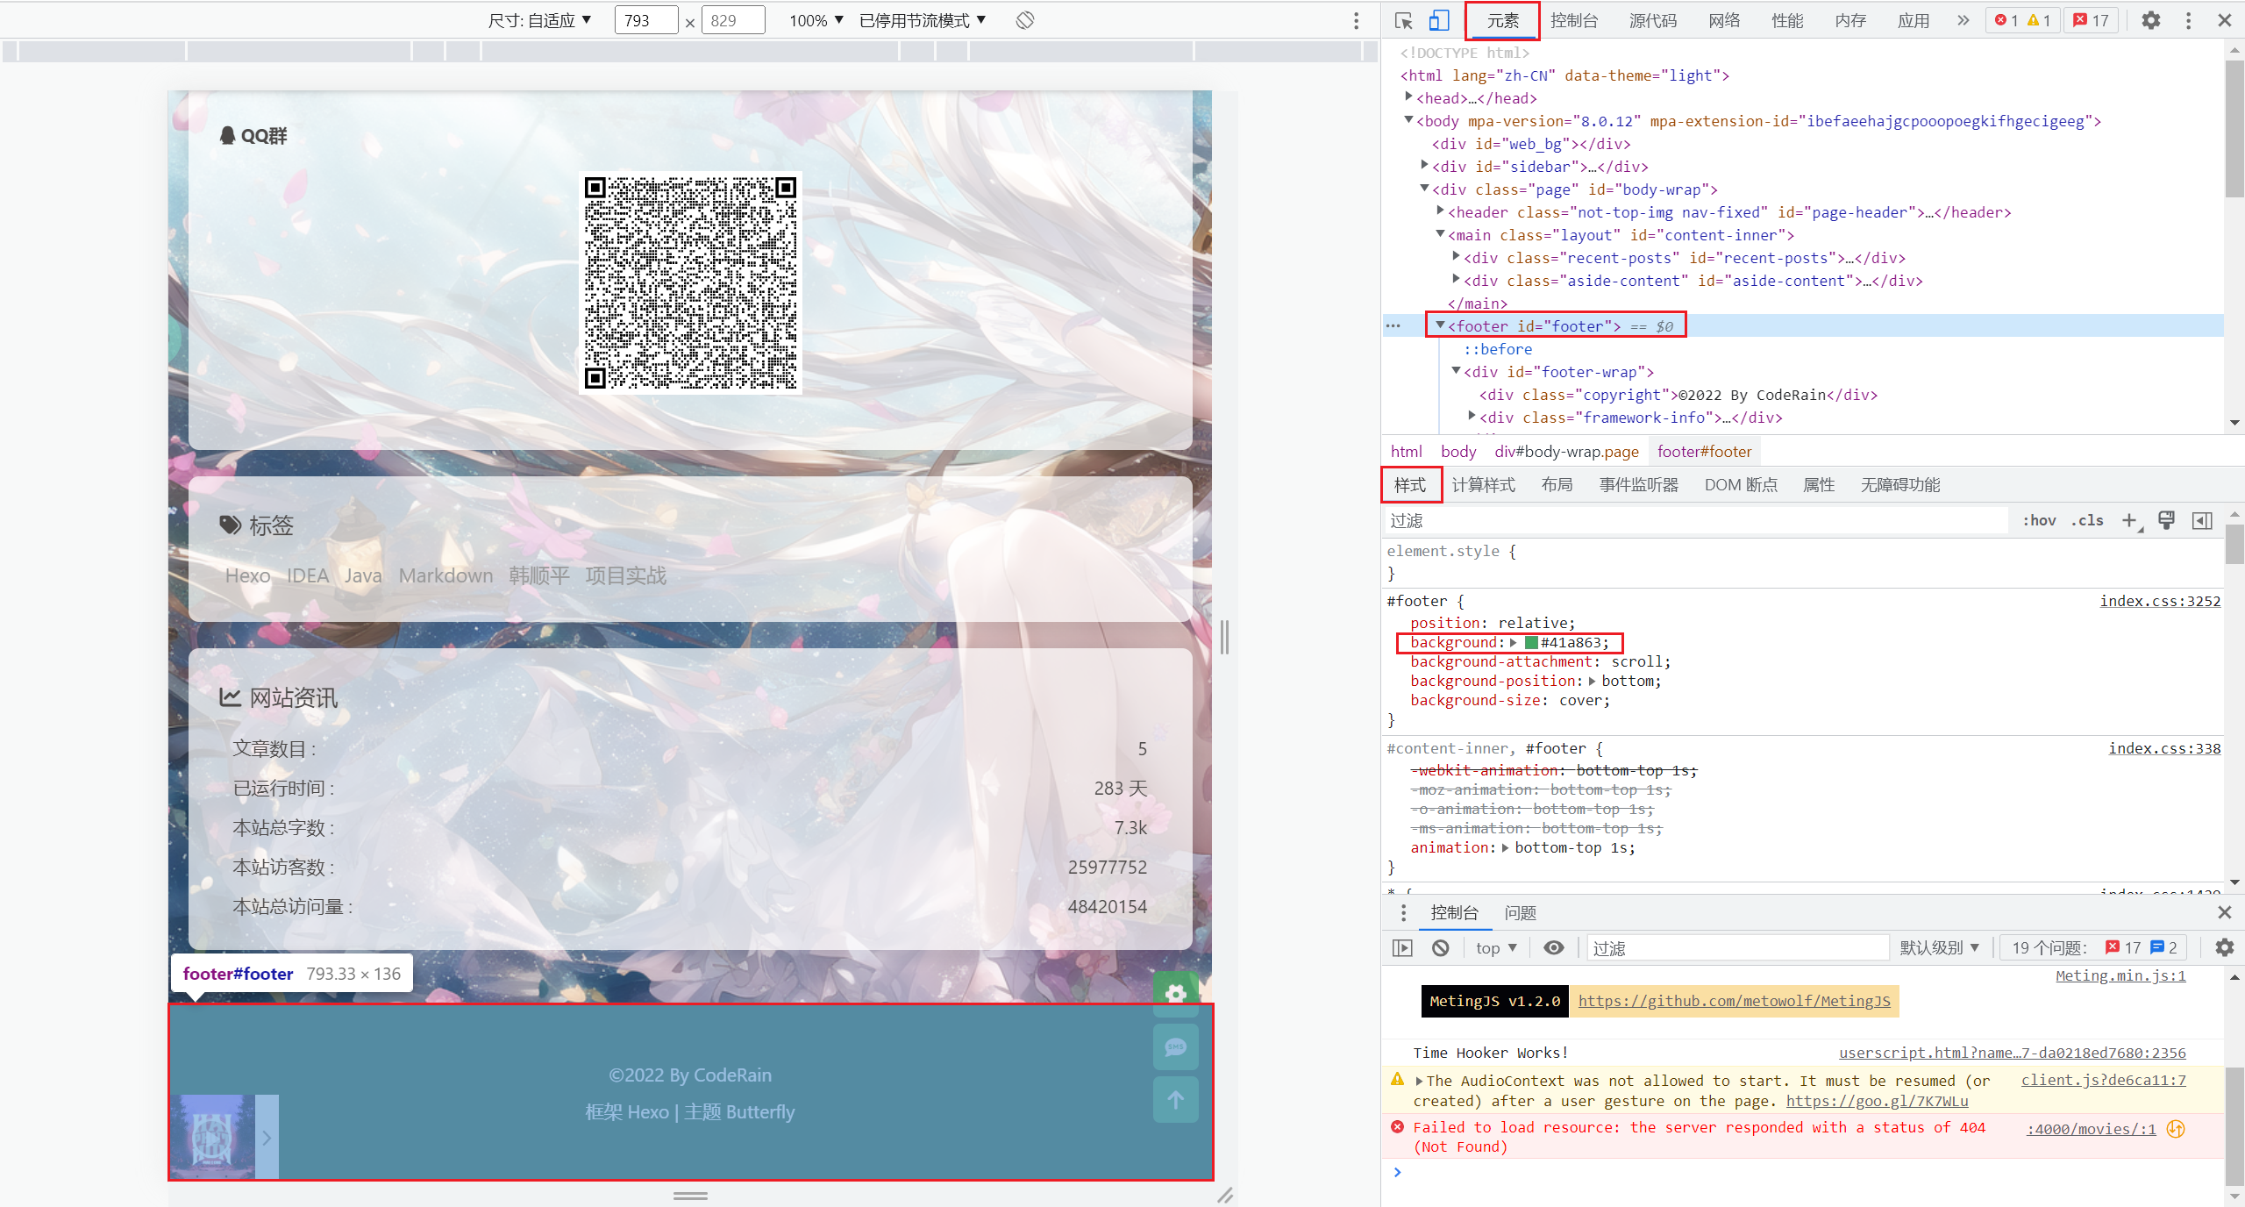The height and width of the screenshot is (1207, 2245).
Task: Click the inspect element picker icon
Action: point(1403,20)
